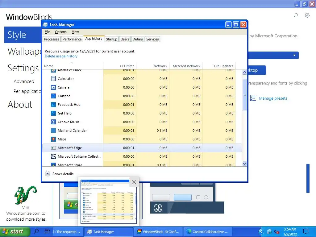Open WindowBlinds search magnifier icon

pos(296,15)
